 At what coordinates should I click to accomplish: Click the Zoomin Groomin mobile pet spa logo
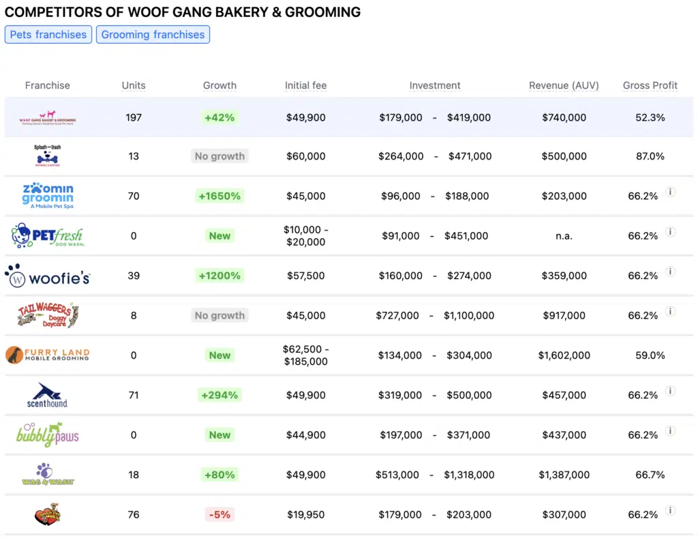point(47,196)
